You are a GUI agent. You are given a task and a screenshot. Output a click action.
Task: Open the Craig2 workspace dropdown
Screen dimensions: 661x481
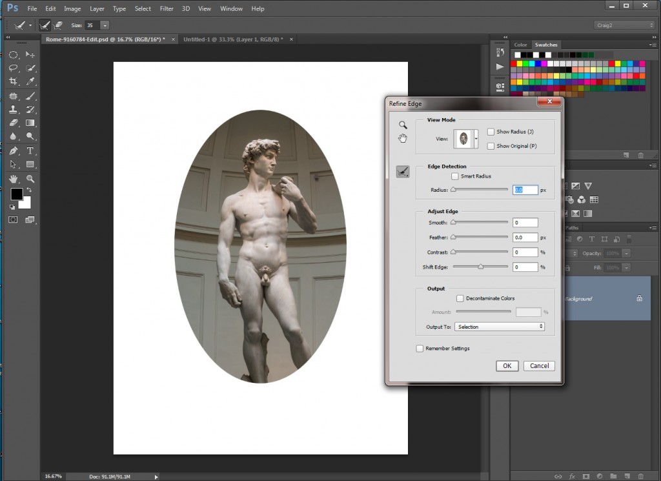pyautogui.click(x=624, y=25)
